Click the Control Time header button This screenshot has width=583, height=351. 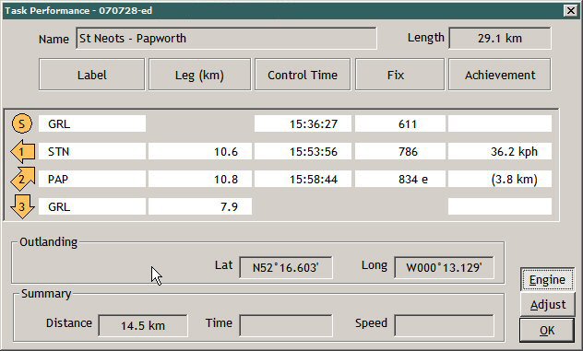(303, 75)
